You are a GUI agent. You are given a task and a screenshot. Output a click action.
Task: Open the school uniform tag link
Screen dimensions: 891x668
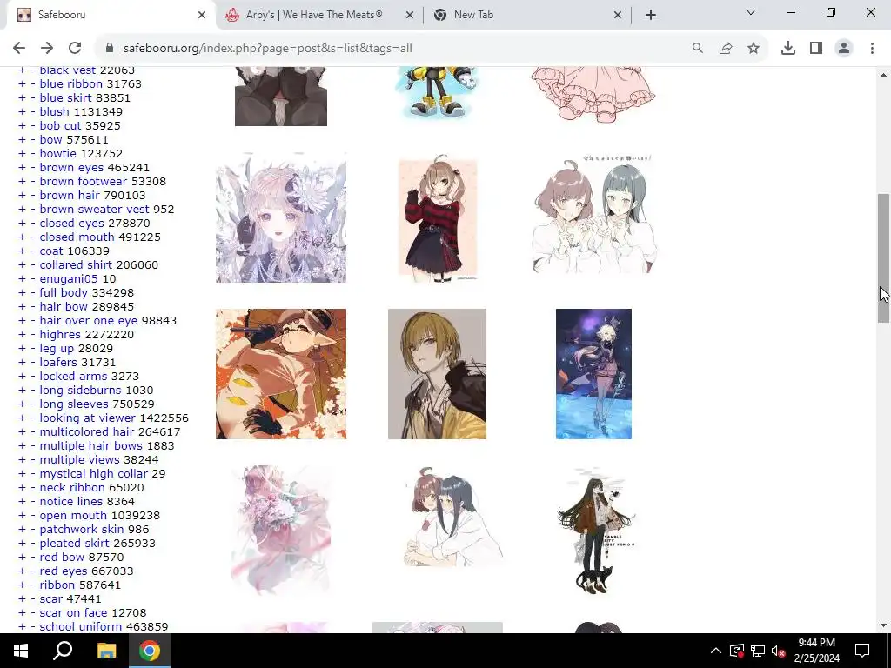pyautogui.click(x=81, y=626)
